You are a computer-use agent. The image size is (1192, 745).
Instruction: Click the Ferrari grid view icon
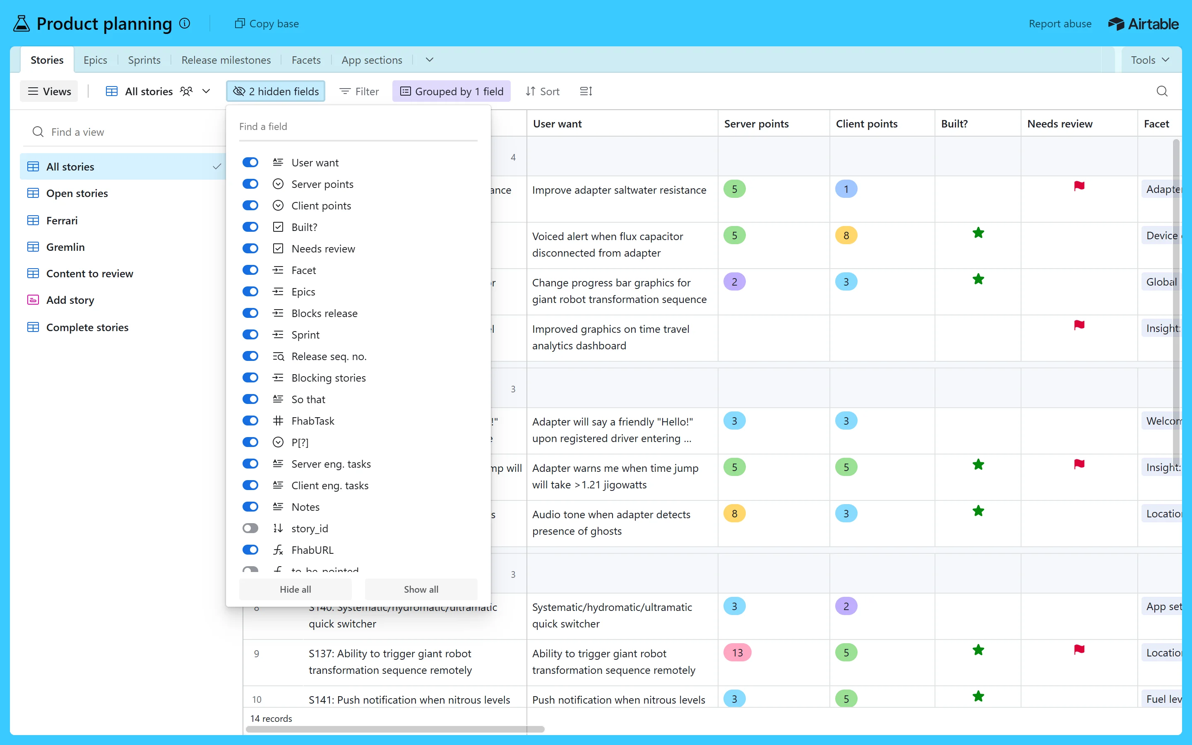point(33,220)
